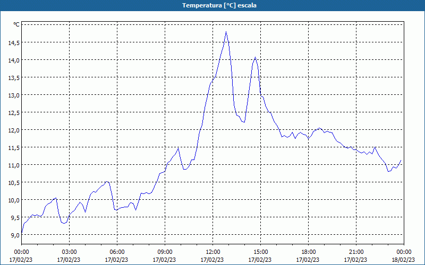The width and height of the screenshot is (425, 265).
Task: Click the 18:00 time label
Action: pos(309,252)
